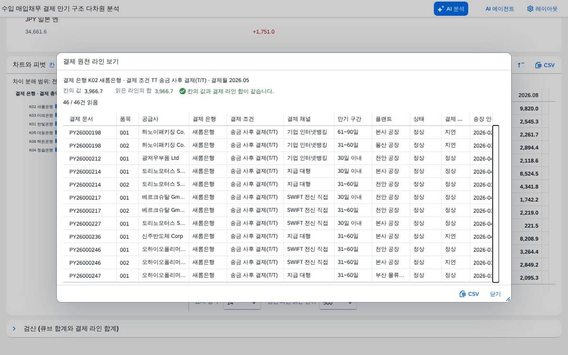Open the dropdown showing 14

tap(242, 302)
